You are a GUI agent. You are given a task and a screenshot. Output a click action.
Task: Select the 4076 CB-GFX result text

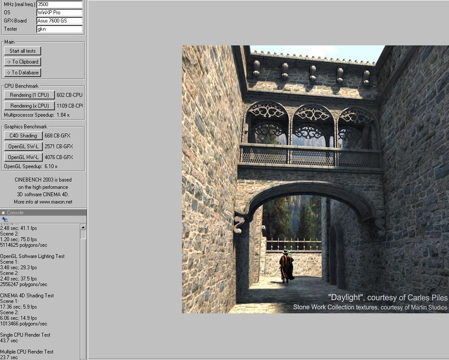coord(59,157)
